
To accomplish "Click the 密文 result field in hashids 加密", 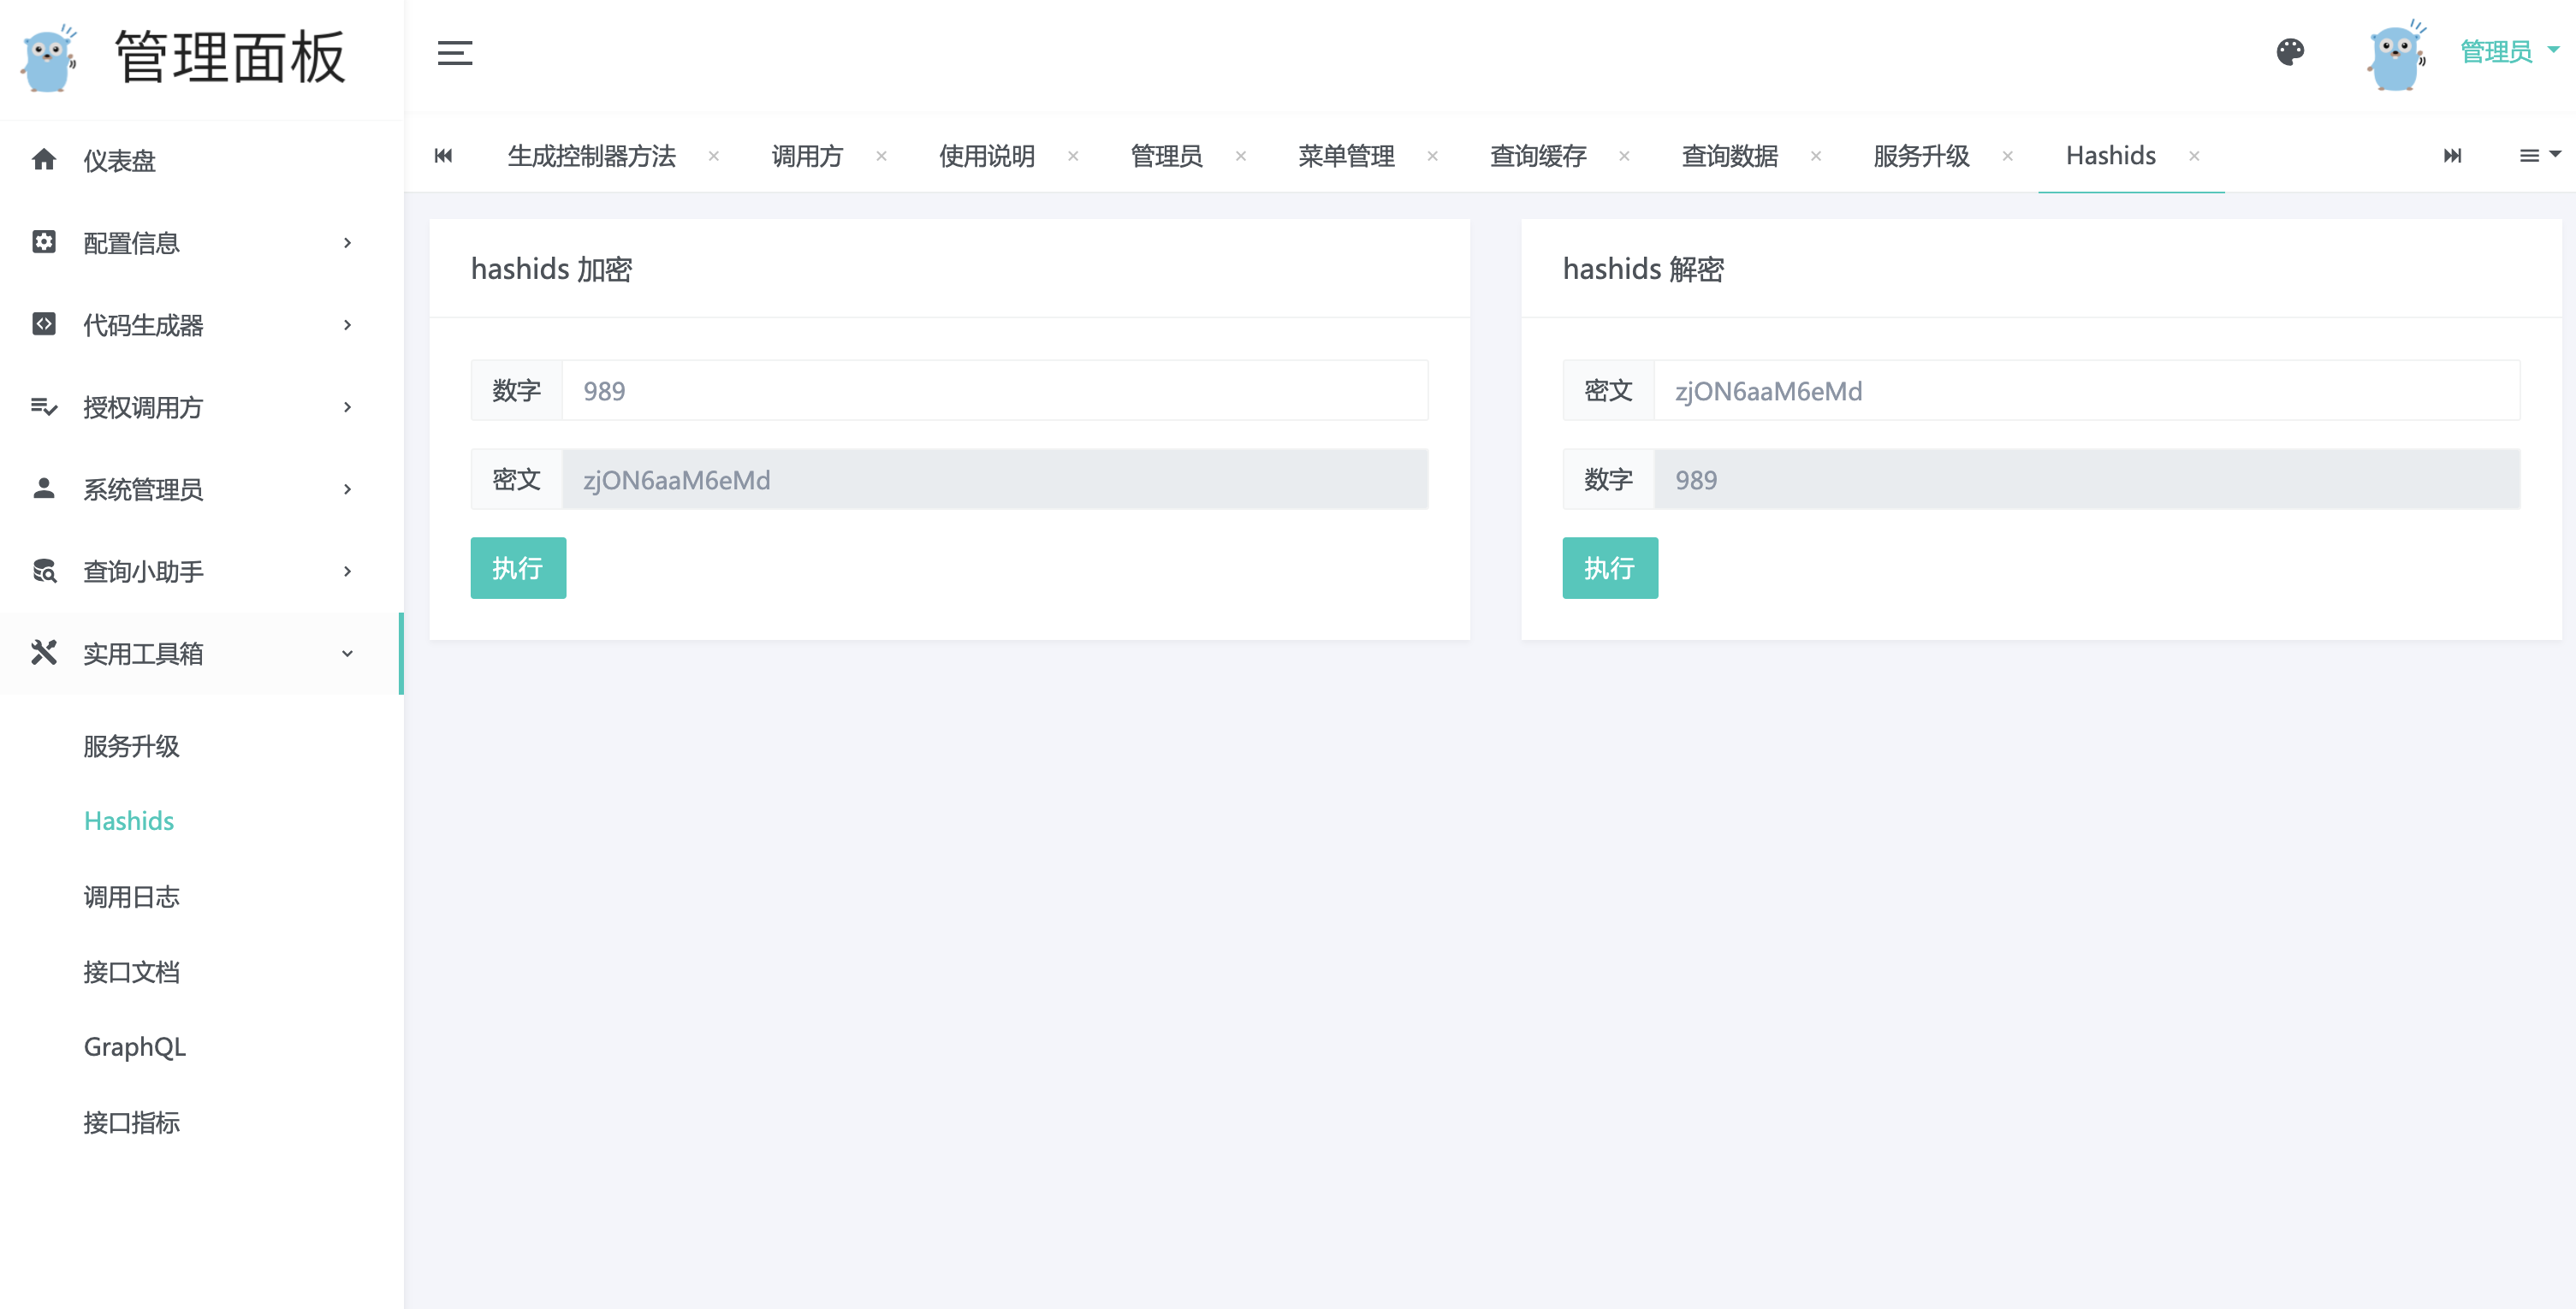I will 995,479.
